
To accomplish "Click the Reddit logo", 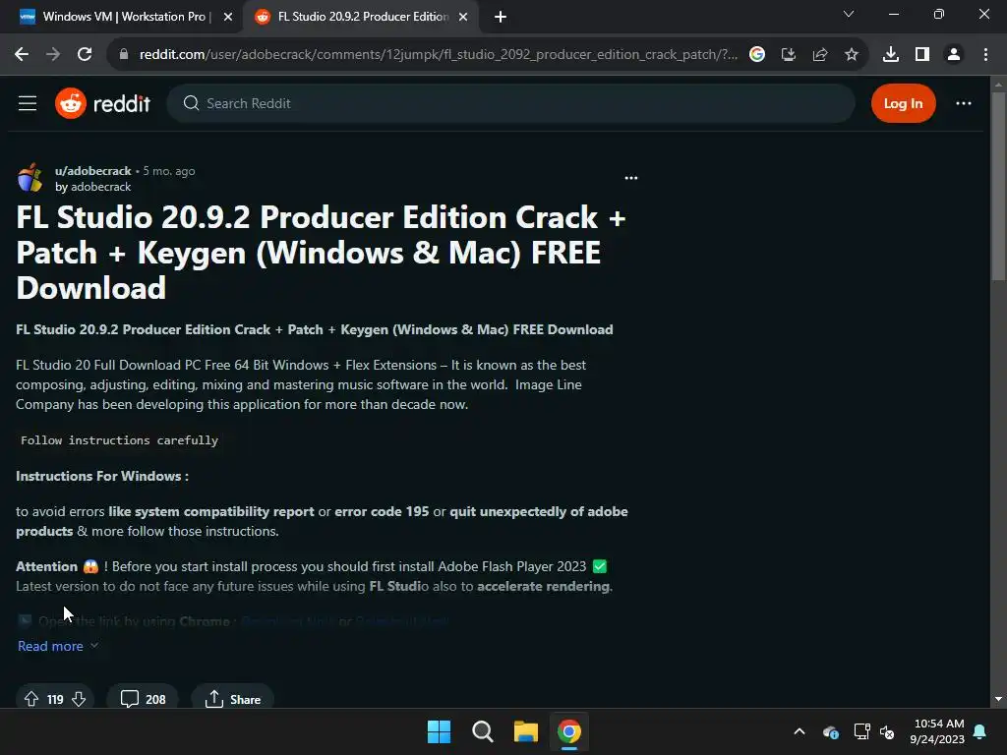I will (x=102, y=103).
